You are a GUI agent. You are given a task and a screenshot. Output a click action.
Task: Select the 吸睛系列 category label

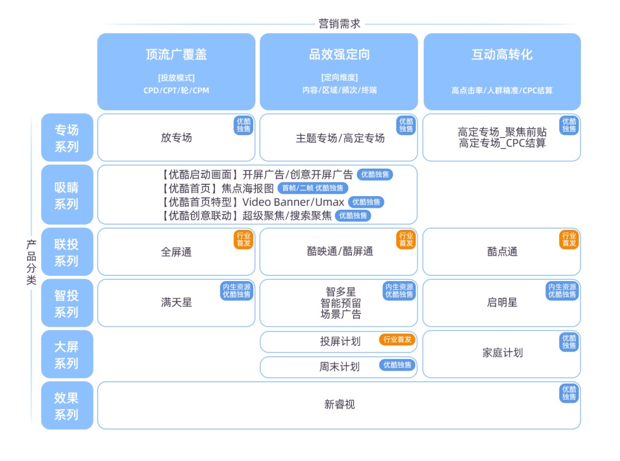pos(67,195)
